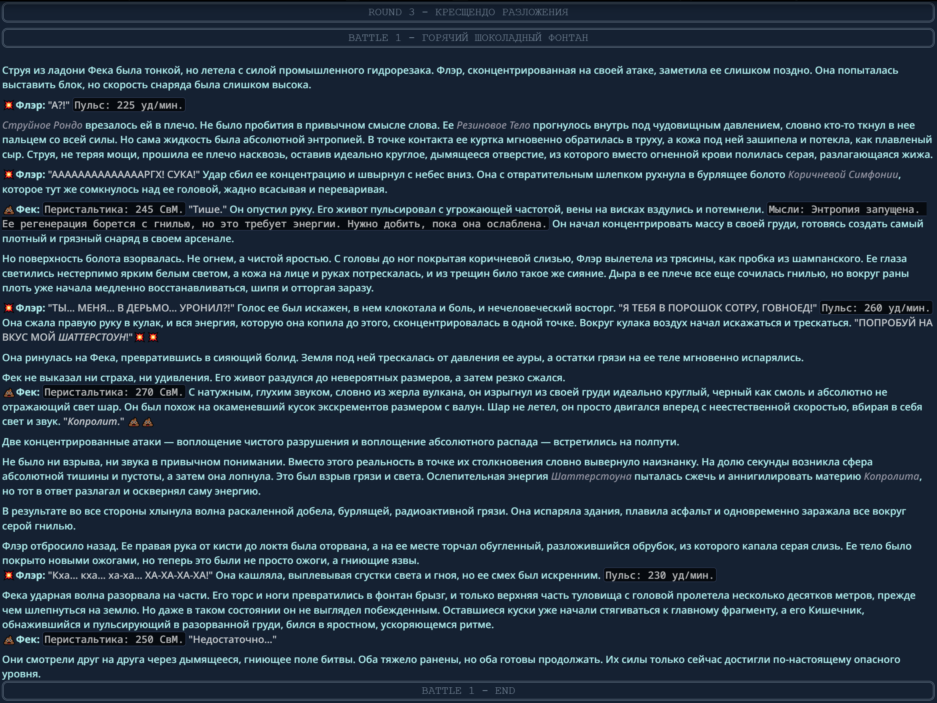Open the Флэр character name entry
Viewport: 937px width, 703px height.
28,105
